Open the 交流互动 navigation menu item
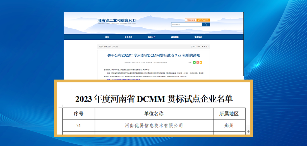This screenshot has width=307, height=146. point(198,37)
